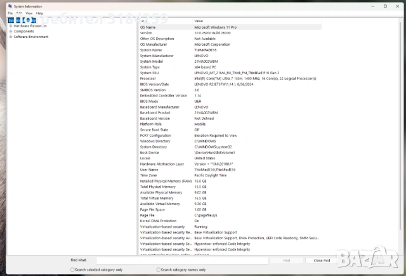Enable Search category names only checkbox
The width and height of the screenshot is (406, 276).
pyautogui.click(x=159, y=270)
